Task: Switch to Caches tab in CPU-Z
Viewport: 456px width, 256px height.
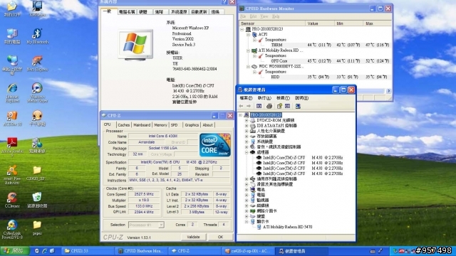Action: (123, 125)
